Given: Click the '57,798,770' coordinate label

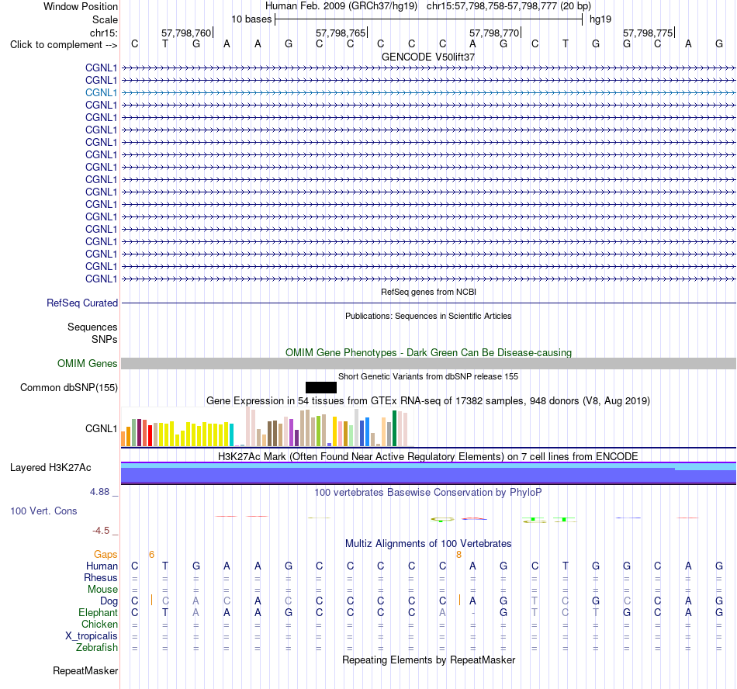Looking at the screenshot, I should click(494, 33).
